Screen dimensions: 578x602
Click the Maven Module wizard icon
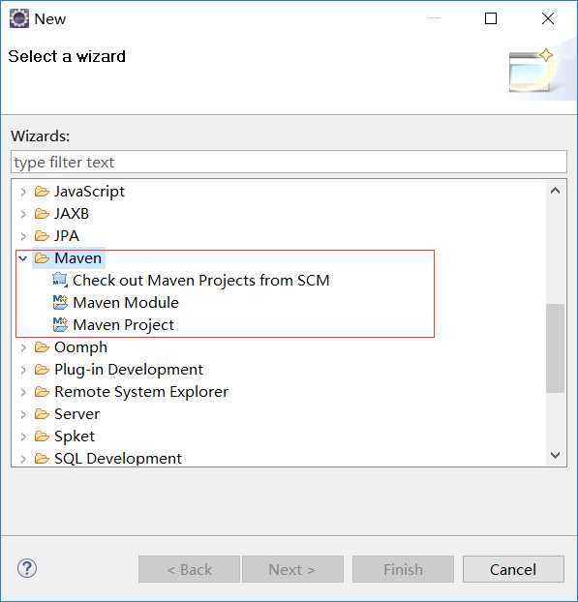tap(60, 303)
